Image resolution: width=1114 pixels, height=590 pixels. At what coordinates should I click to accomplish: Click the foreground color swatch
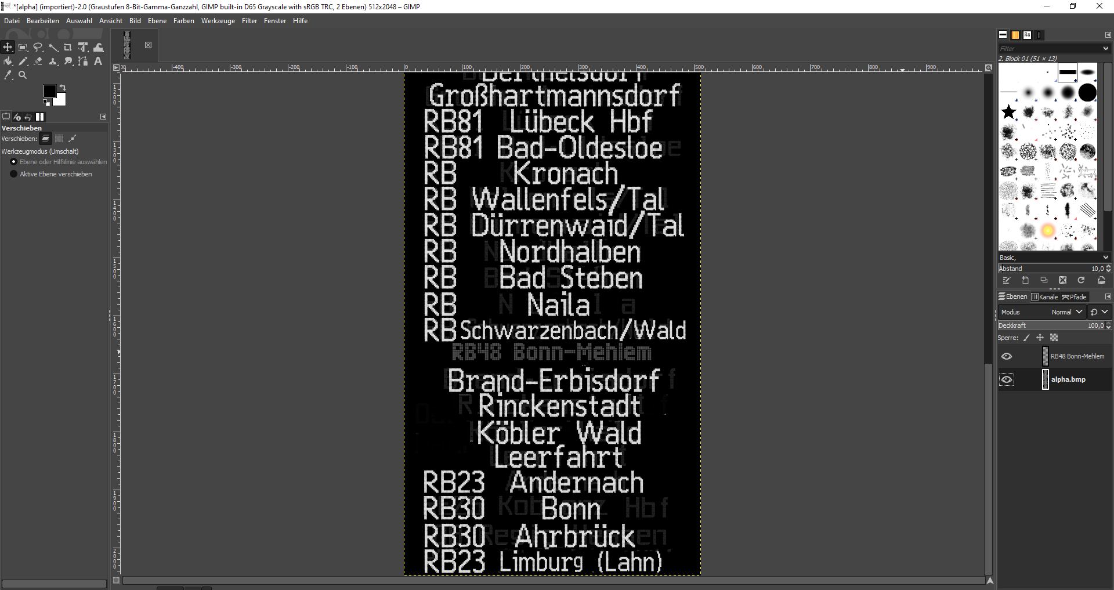point(49,91)
